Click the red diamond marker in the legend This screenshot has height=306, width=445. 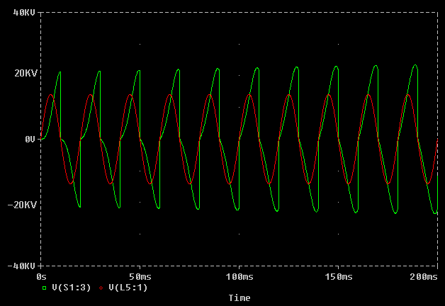(x=101, y=288)
